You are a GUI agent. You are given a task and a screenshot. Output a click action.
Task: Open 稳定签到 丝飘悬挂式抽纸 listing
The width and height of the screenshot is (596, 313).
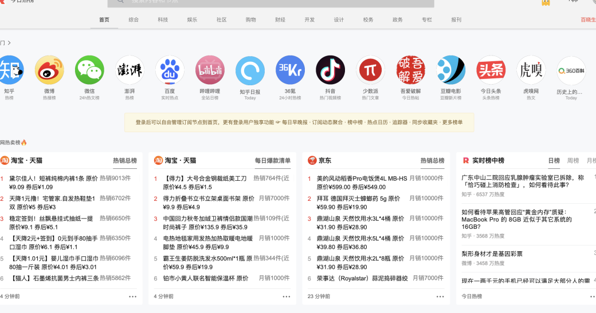51,223
